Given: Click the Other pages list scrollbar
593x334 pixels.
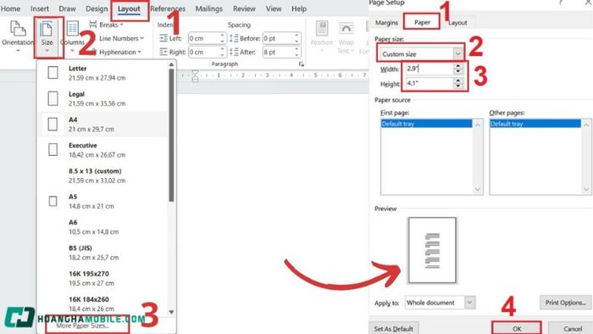Looking at the screenshot, I should tap(586, 157).
